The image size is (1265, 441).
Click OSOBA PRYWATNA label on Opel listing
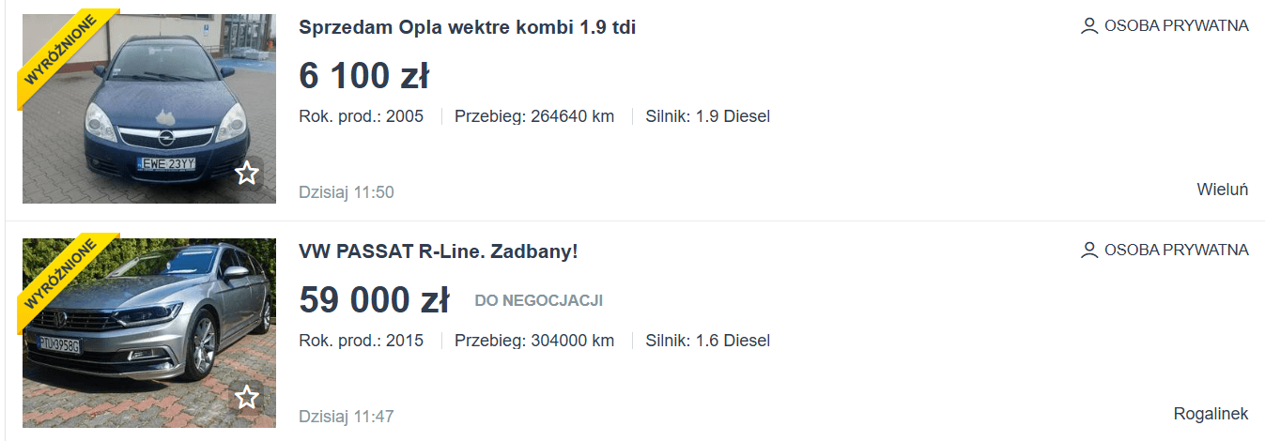(1176, 26)
